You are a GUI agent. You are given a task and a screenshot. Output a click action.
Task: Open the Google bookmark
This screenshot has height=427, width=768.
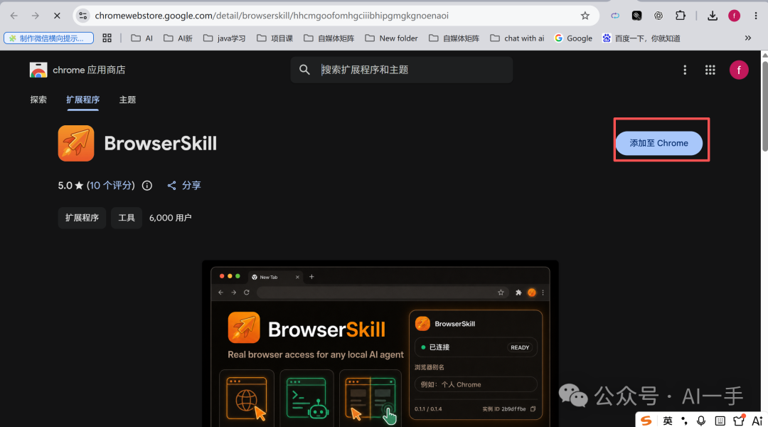573,38
